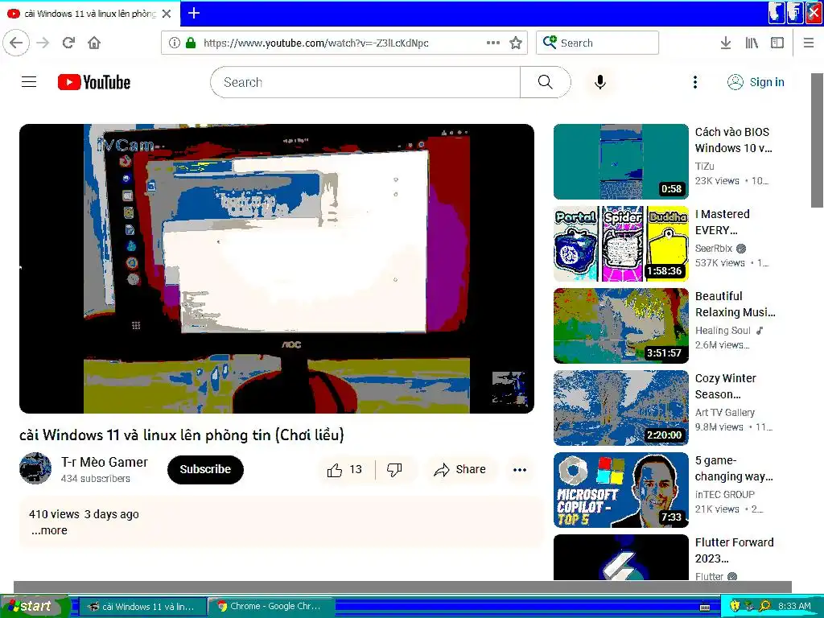824x618 pixels.
Task: Click the page vertical scrollbar thumb
Action: (x=817, y=140)
